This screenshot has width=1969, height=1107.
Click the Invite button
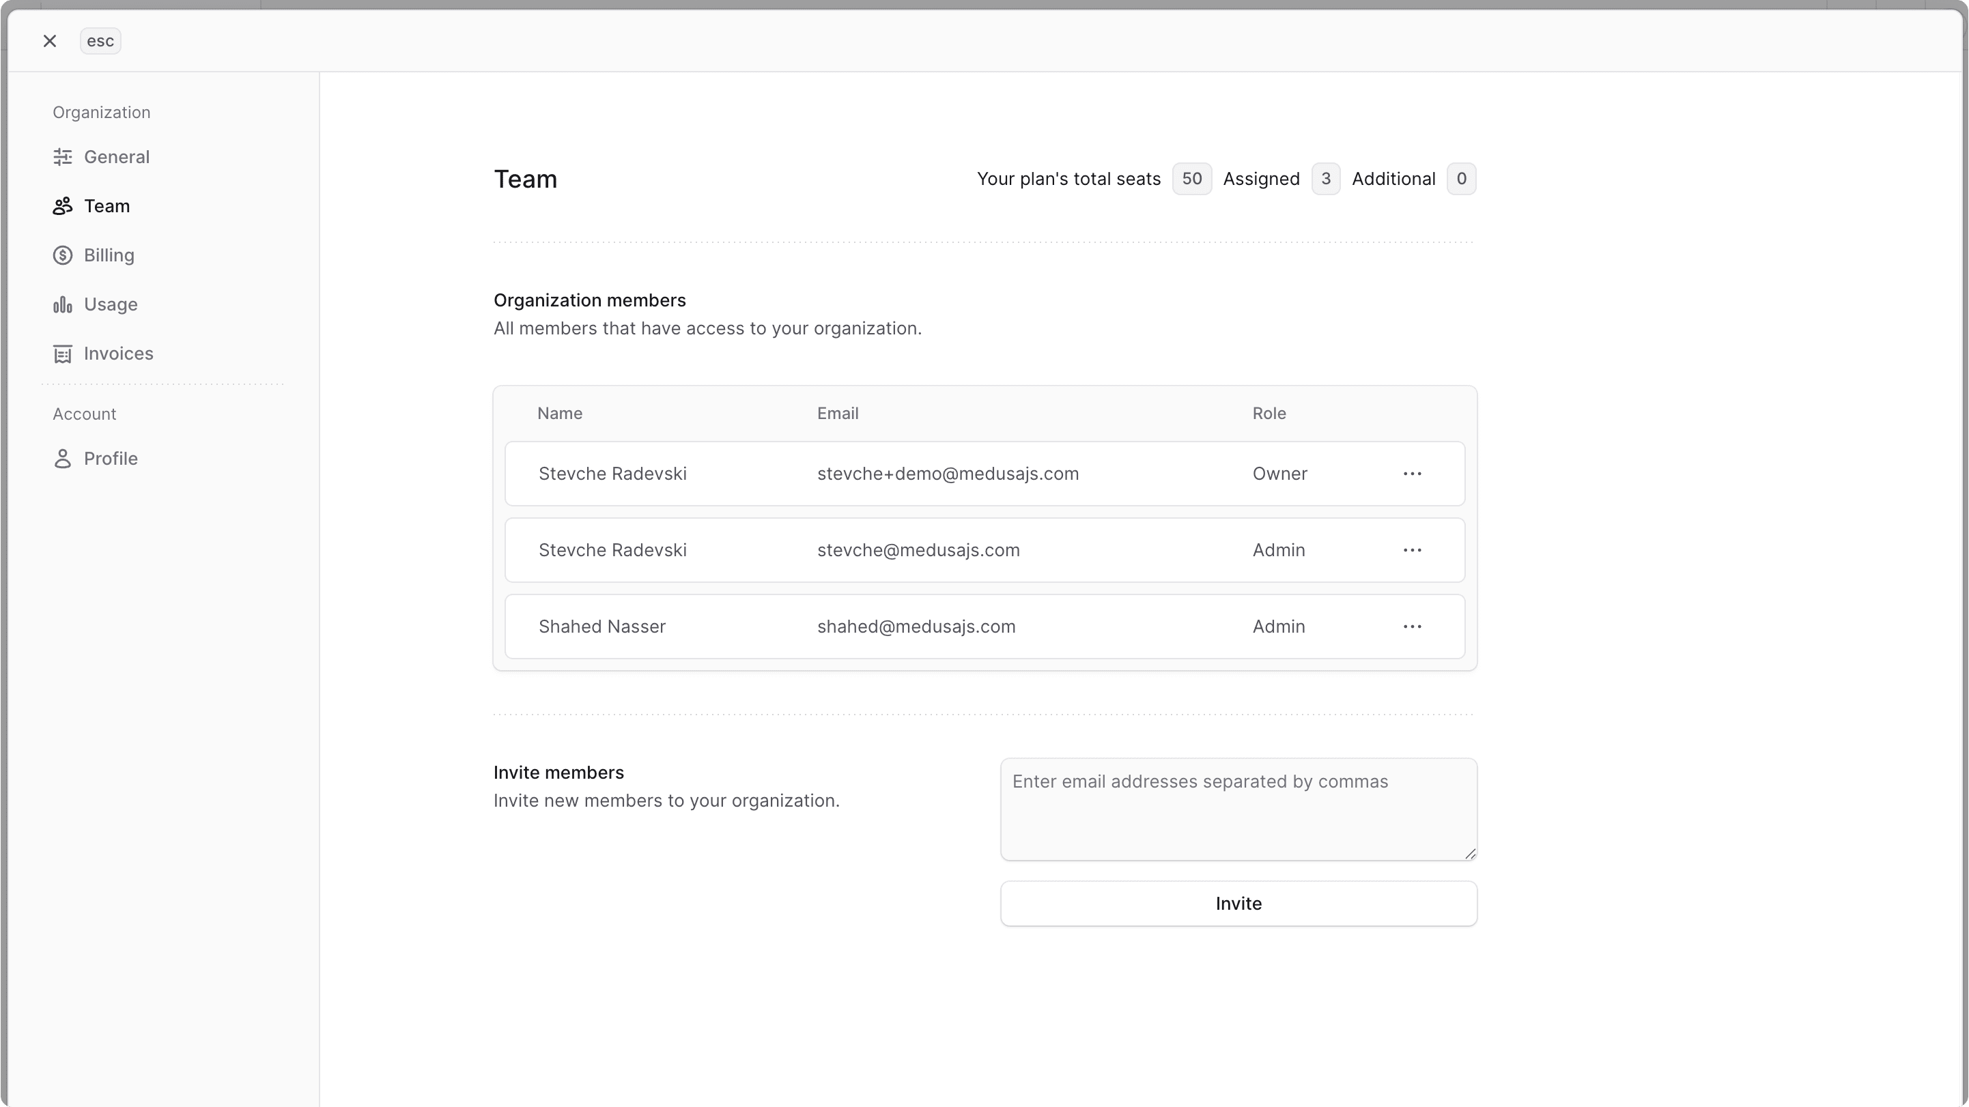click(1238, 904)
